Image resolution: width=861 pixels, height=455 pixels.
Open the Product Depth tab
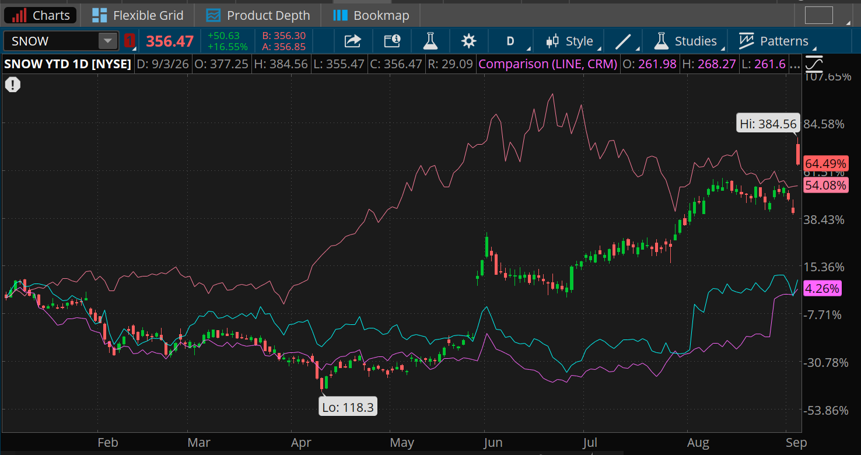[258, 15]
